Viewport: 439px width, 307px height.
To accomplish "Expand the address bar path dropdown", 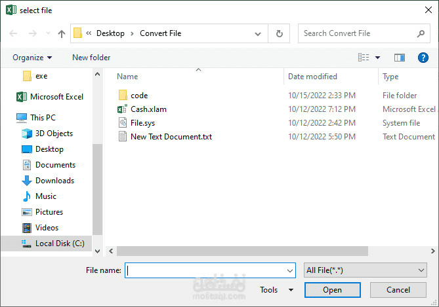I will pos(258,34).
